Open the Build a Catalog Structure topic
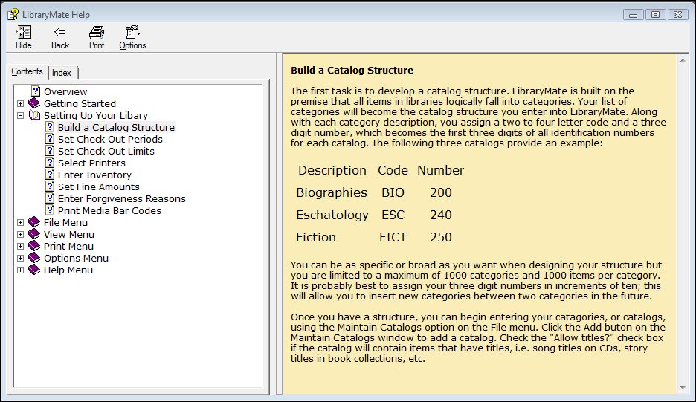 click(x=116, y=127)
